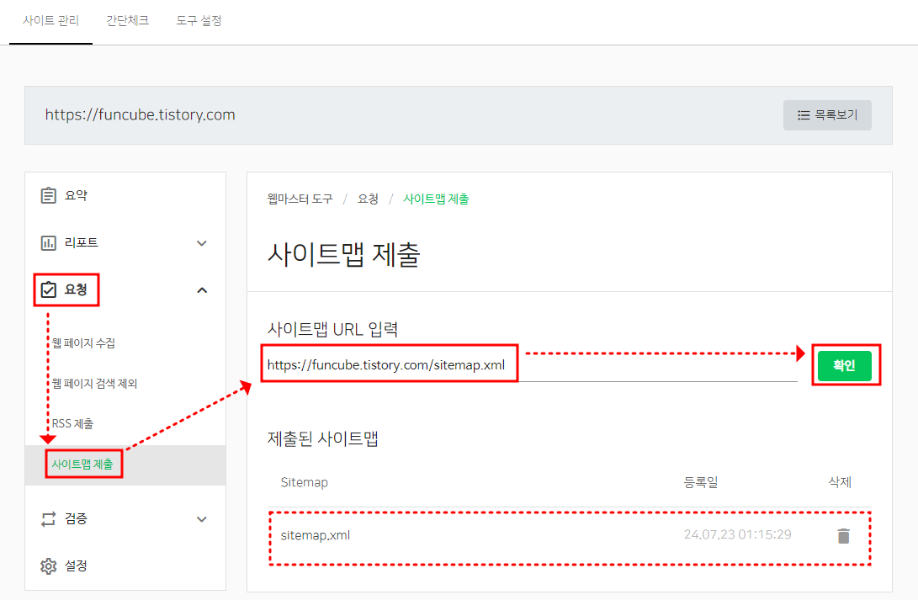Select the sitemap.xml table entry
Viewport: 918px width, 600px height.
click(x=315, y=535)
